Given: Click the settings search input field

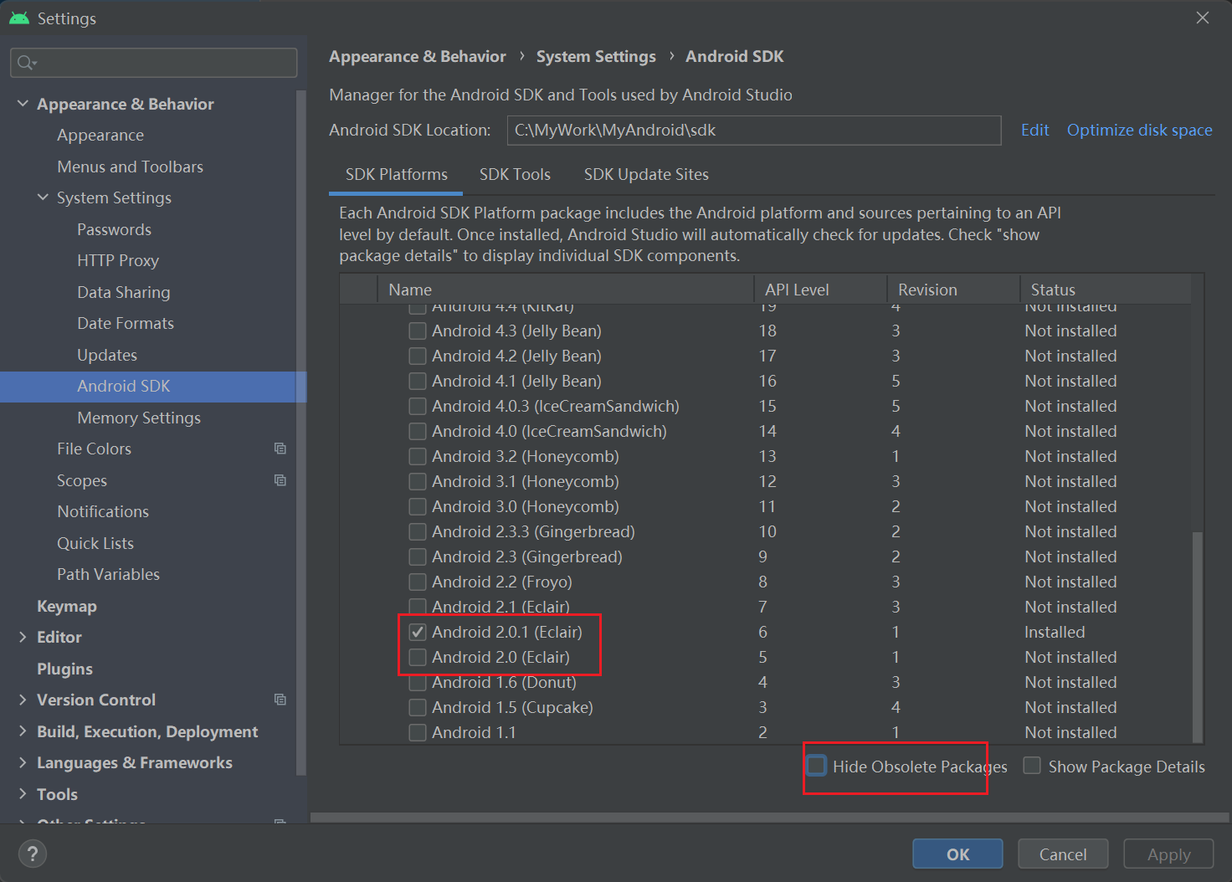Looking at the screenshot, I should [x=154, y=63].
